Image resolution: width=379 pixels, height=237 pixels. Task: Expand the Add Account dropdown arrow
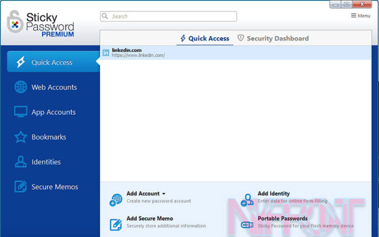pyautogui.click(x=164, y=194)
